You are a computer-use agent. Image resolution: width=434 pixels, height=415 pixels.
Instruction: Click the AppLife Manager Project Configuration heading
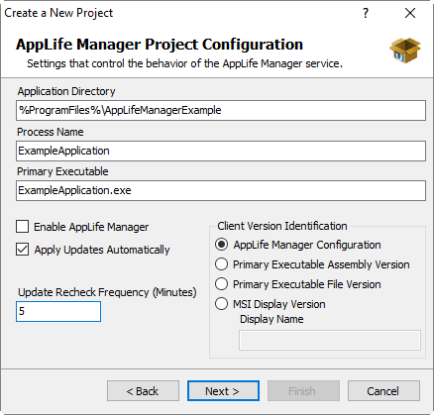tap(160, 45)
